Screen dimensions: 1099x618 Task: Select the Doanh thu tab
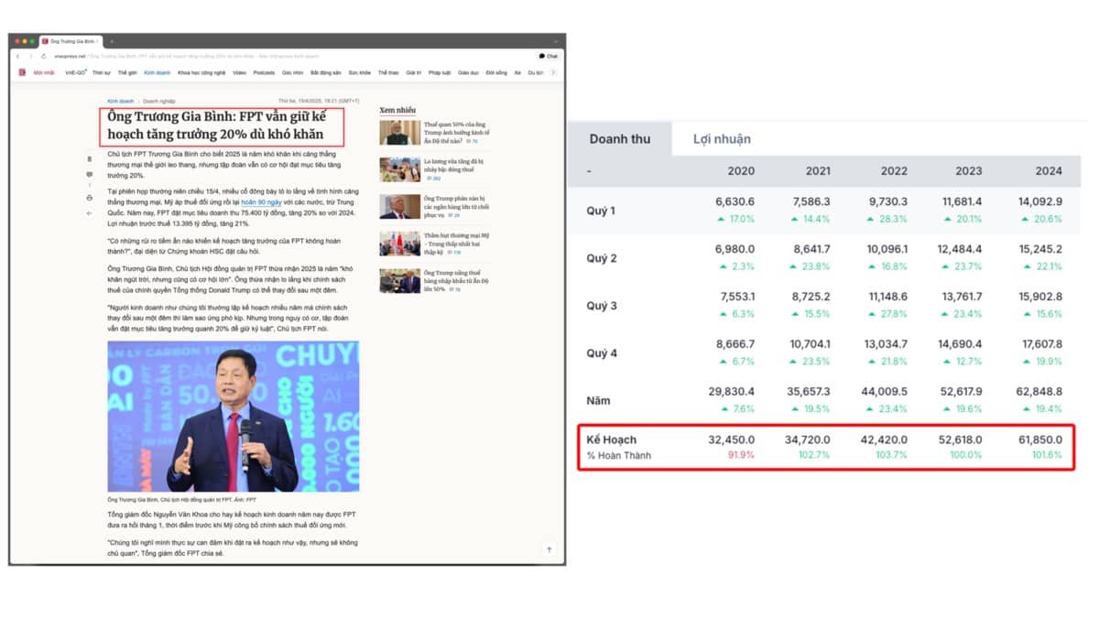(619, 139)
